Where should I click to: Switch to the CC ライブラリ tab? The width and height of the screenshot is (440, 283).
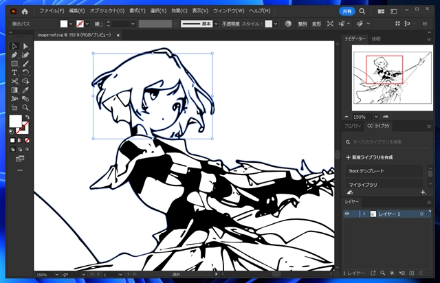click(379, 126)
